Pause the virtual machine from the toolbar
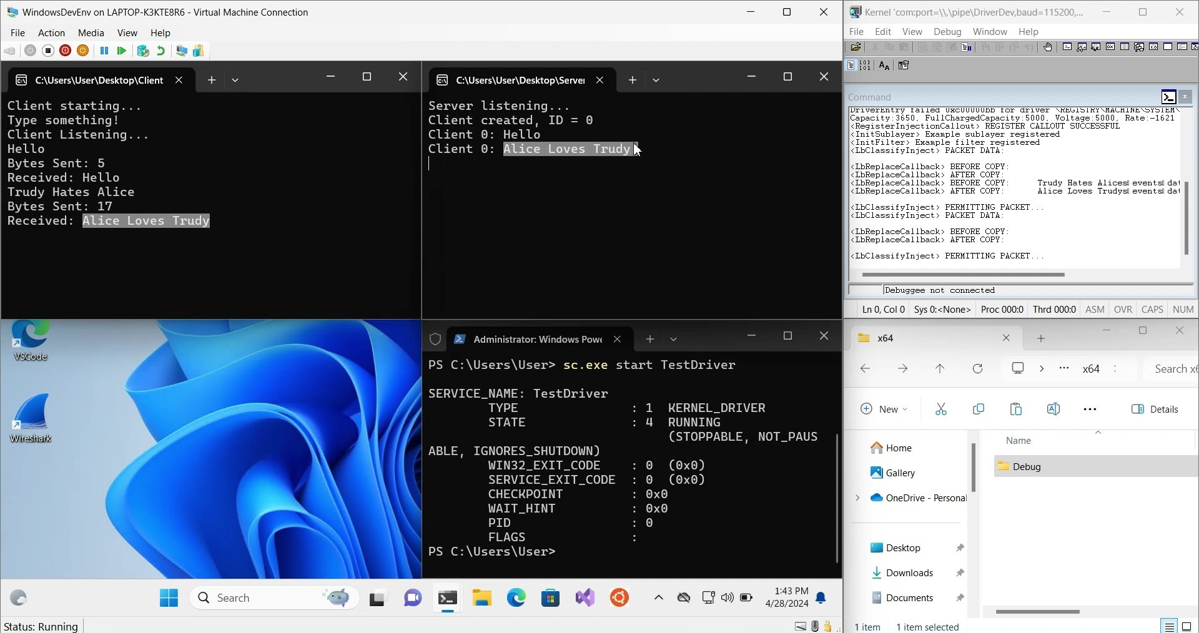Viewport: 1199px width, 633px height. click(x=104, y=51)
